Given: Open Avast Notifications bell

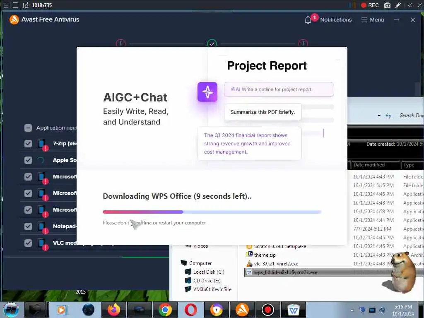Looking at the screenshot, I should click(308, 20).
